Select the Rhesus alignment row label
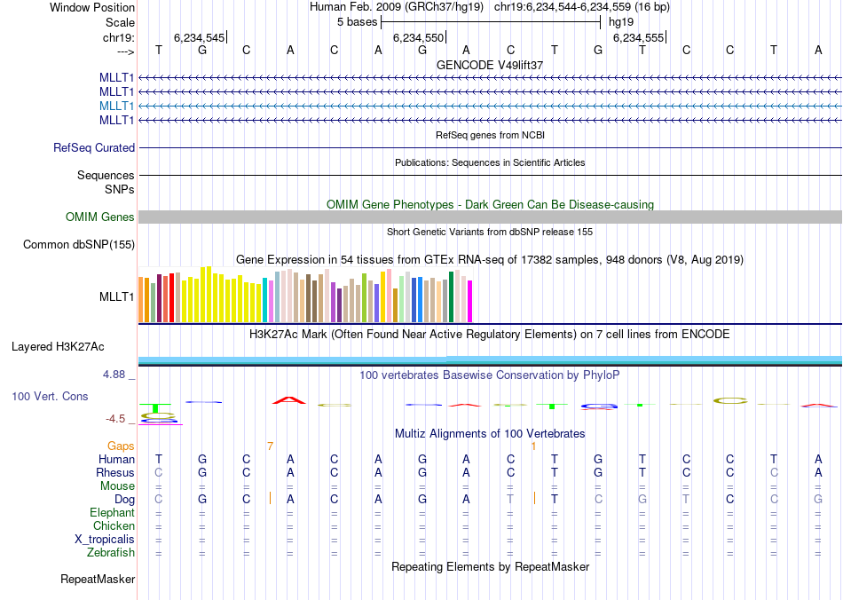 click(x=115, y=472)
